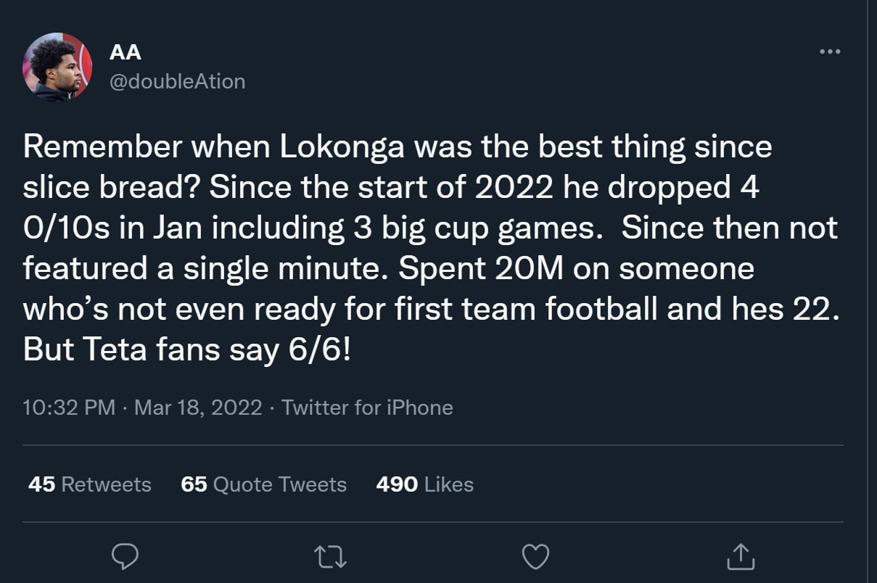Click the reply speech bubble icon
This screenshot has height=583, width=877.
[x=125, y=556]
